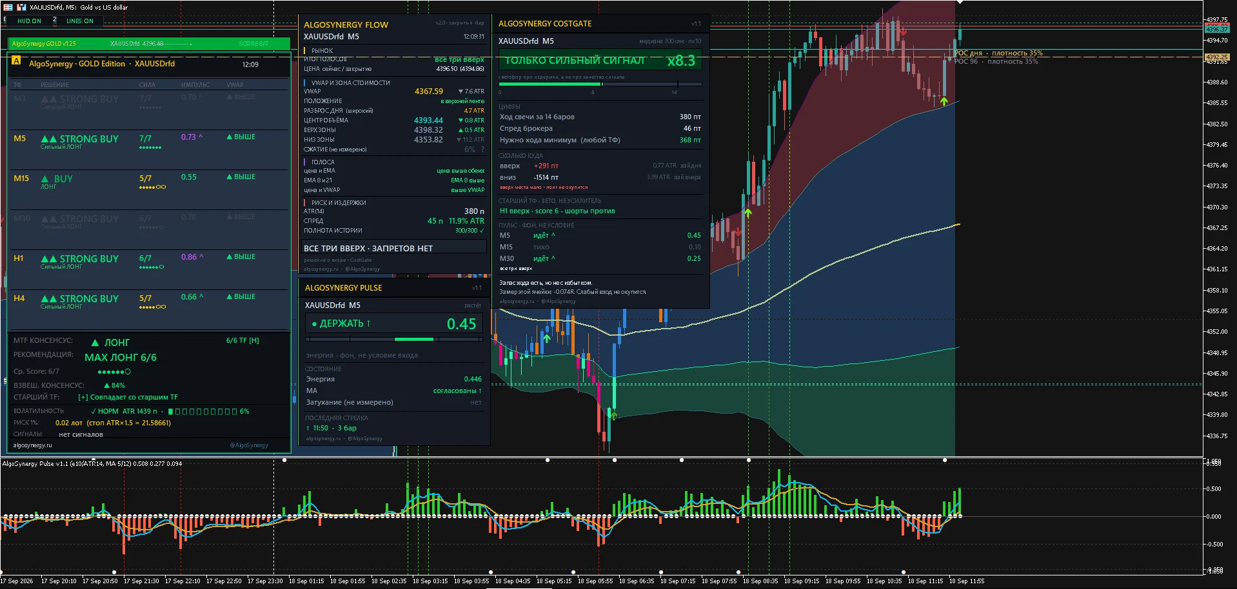The image size is (1237, 589).
Task: Click the volatility block gauge showing 6%
Action: tap(208, 411)
